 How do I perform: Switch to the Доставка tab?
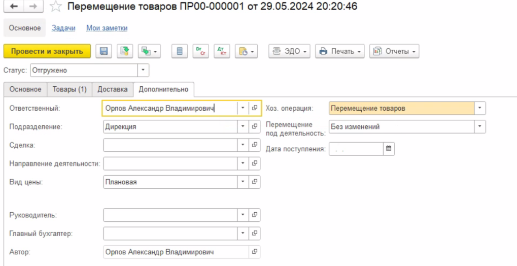[x=113, y=89]
